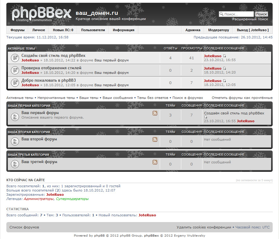This screenshot has height=239, width=279.
Task: Open RSS feed for Ваш второй форум
Action: click(155, 139)
